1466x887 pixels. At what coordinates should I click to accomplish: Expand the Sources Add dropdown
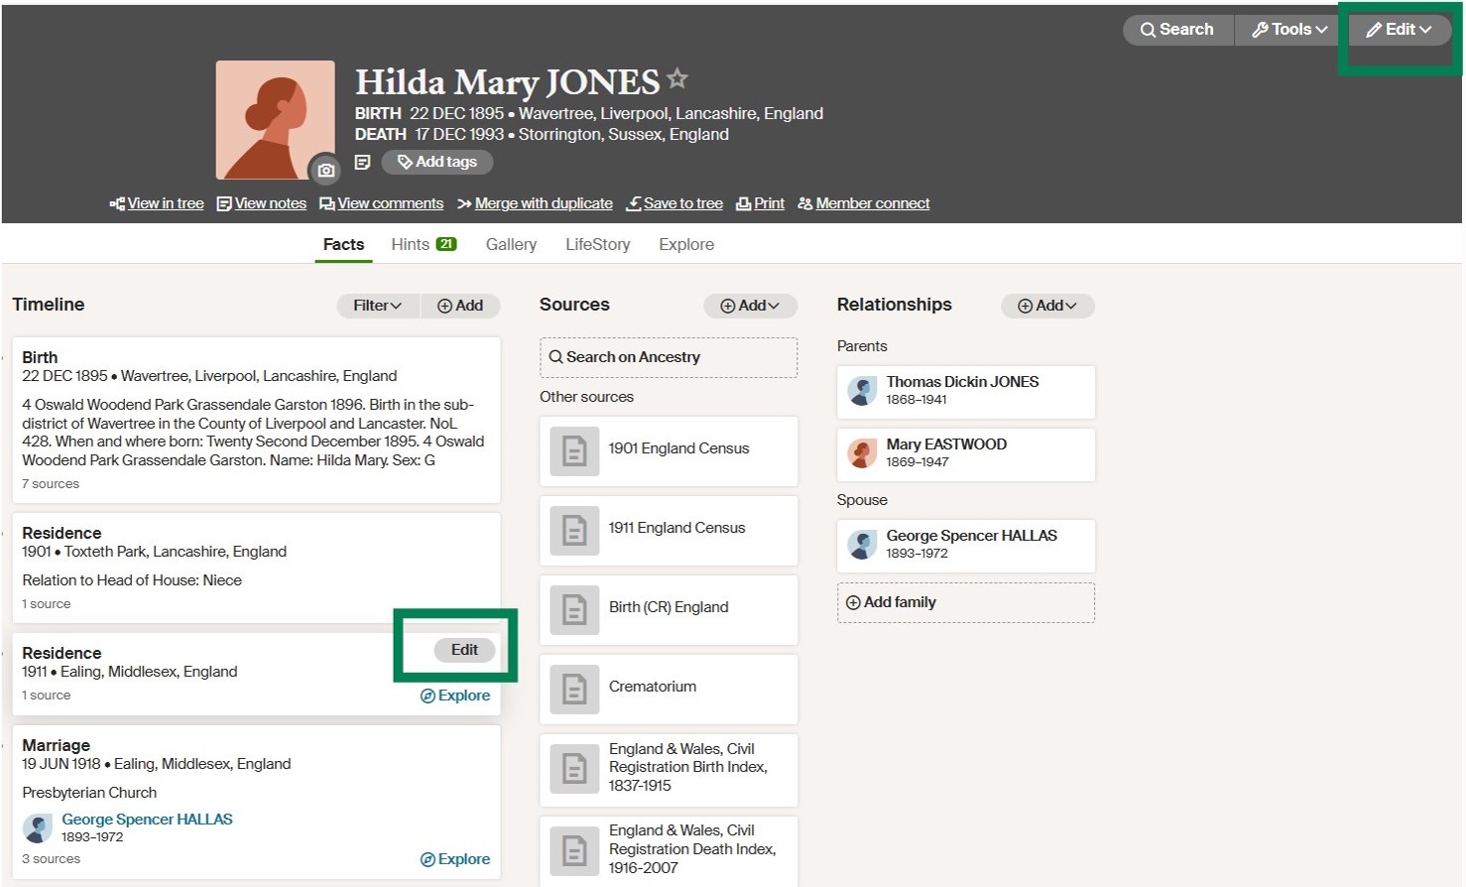point(750,306)
